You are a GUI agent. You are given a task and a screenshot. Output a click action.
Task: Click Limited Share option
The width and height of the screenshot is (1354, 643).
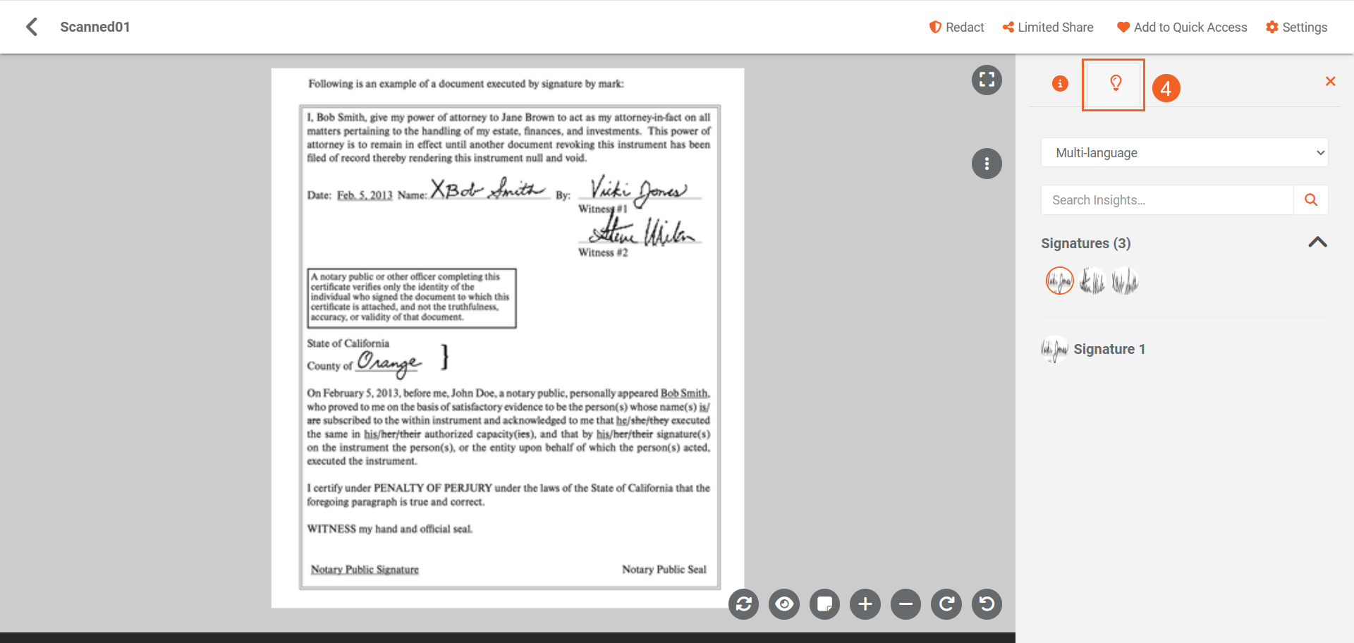(1048, 27)
